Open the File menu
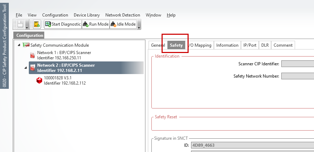 [x=19, y=15]
